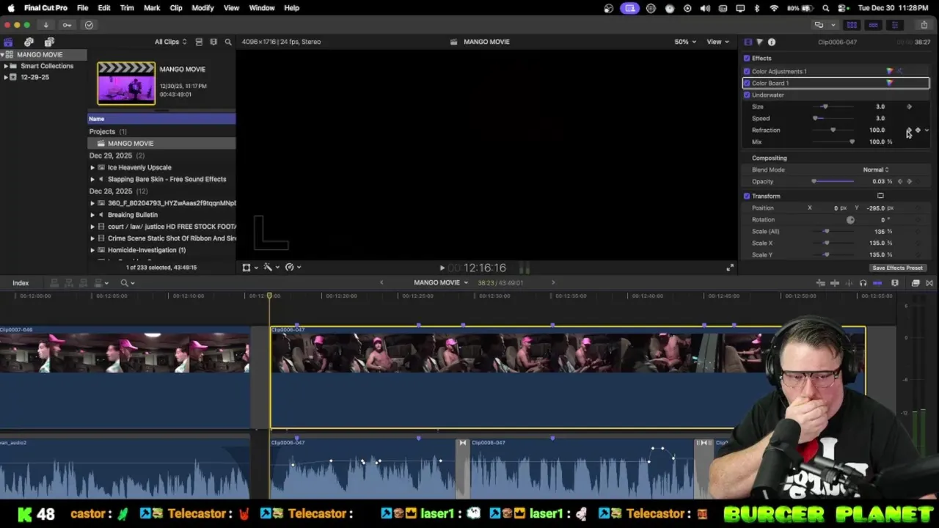Screen dimensions: 939x528
Task: Disable the Color Board 1 effect
Action: (747, 83)
